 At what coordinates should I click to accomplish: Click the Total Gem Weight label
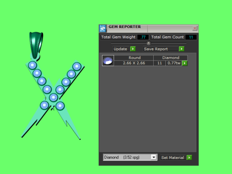(x=118, y=37)
